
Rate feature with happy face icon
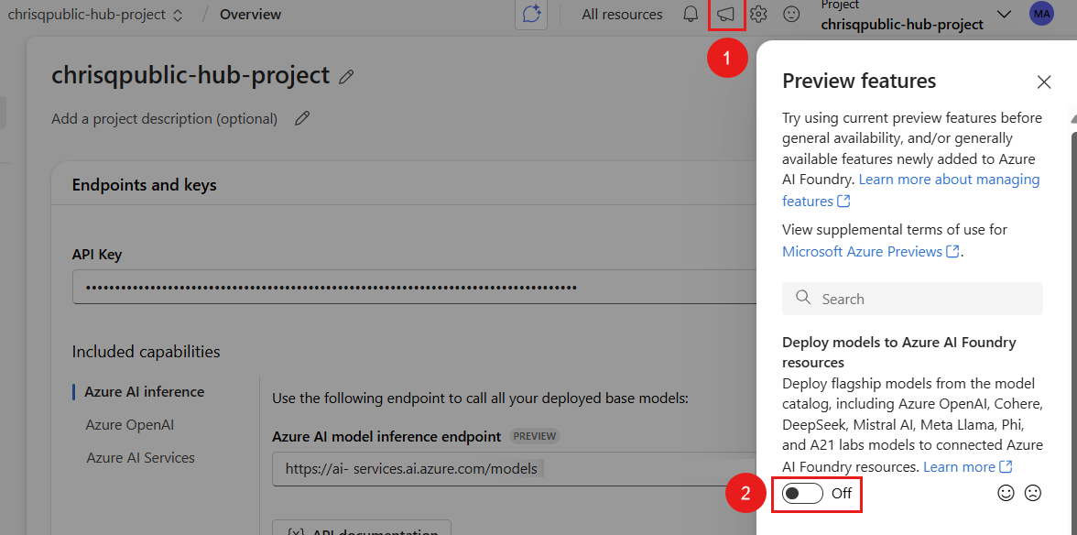click(x=1006, y=493)
